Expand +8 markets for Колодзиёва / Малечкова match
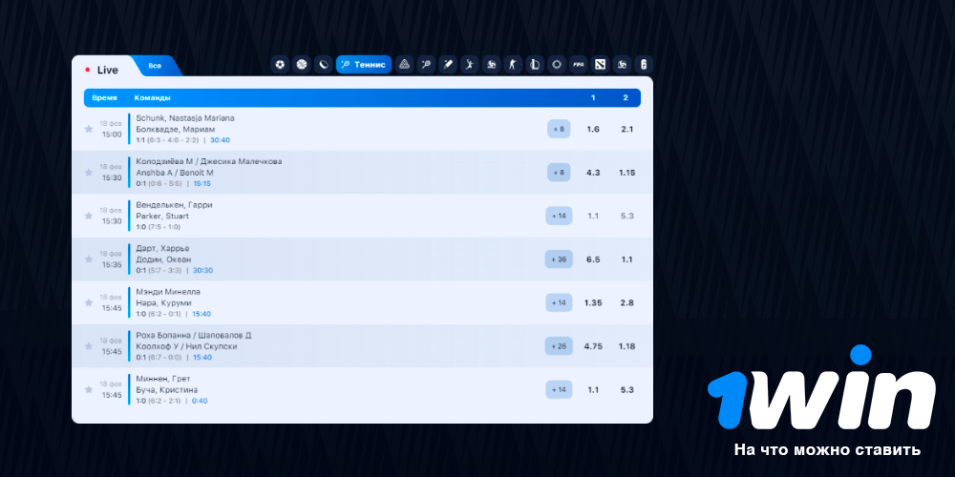Screen dimensions: 955x477 [x=559, y=173]
